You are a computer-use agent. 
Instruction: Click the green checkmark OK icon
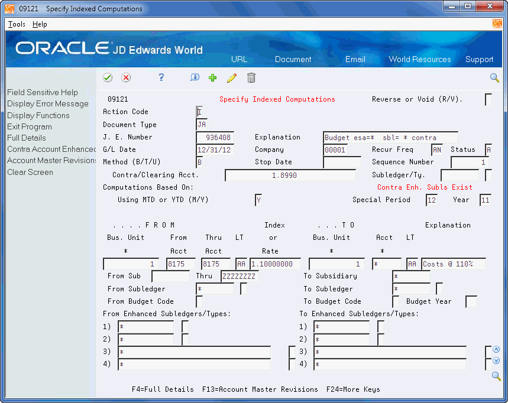(x=108, y=77)
